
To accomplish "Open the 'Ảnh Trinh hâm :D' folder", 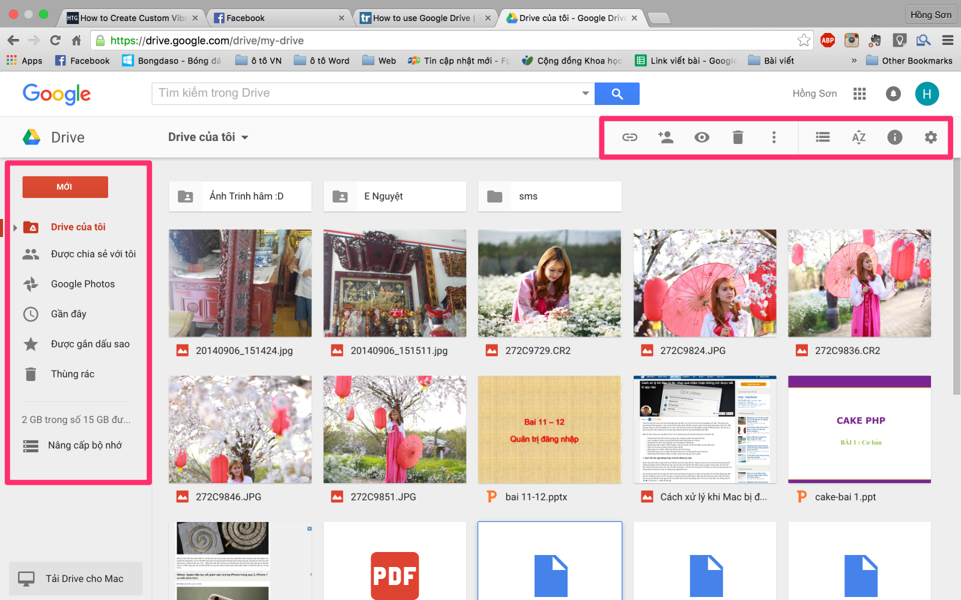I will 240,196.
